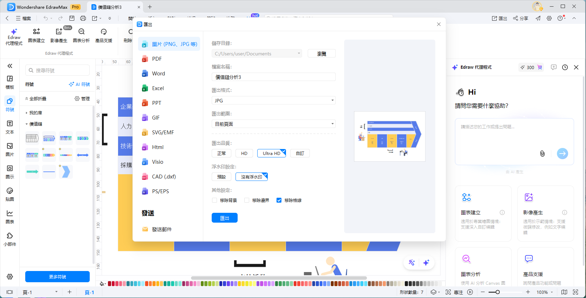The height and width of the screenshot is (298, 586).
Task: Click 圖表建立 in the ribbon
Action: (x=36, y=36)
